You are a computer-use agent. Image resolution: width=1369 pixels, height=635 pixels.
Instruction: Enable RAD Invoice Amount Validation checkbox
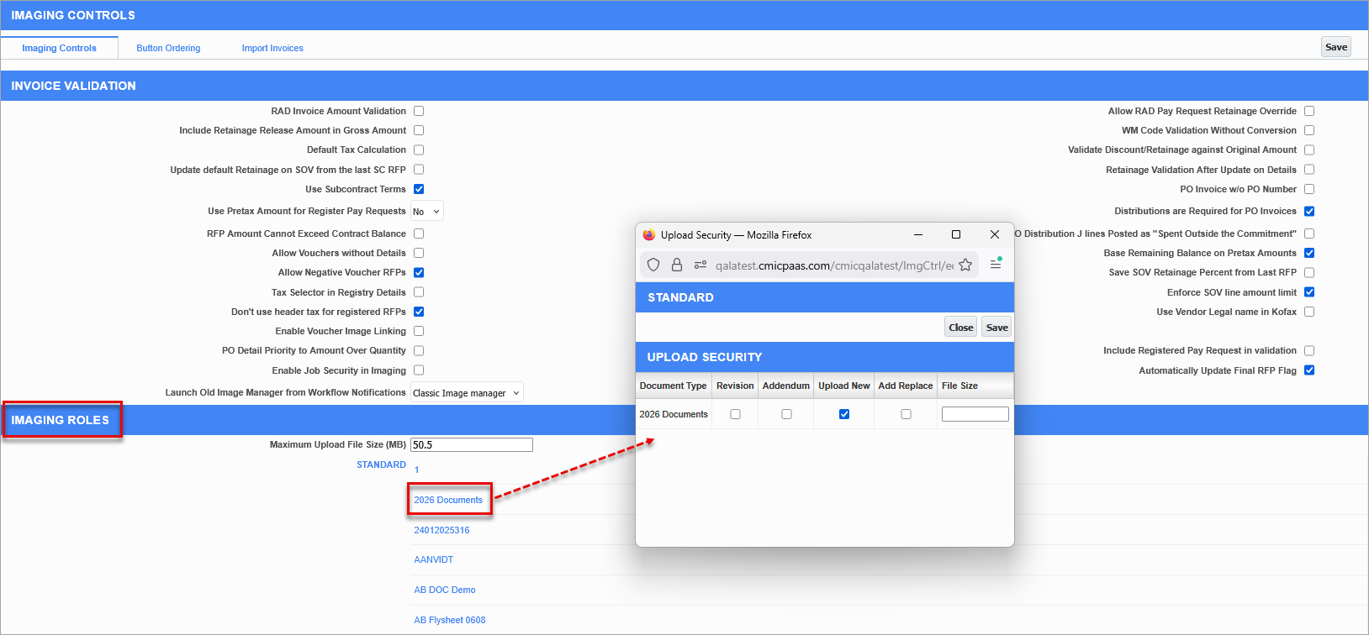(419, 111)
